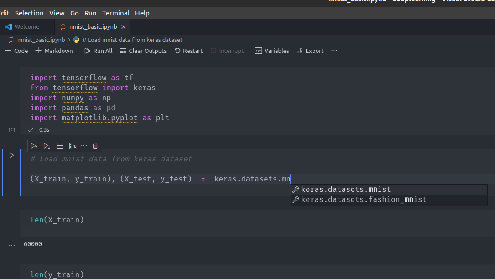Open notebook toolbar more actions ellipsis
The height and width of the screenshot is (279, 495).
coord(334,51)
